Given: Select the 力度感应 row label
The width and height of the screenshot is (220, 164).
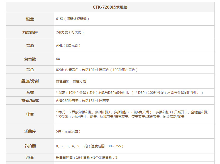Looking at the screenshot, I should [30, 32].
